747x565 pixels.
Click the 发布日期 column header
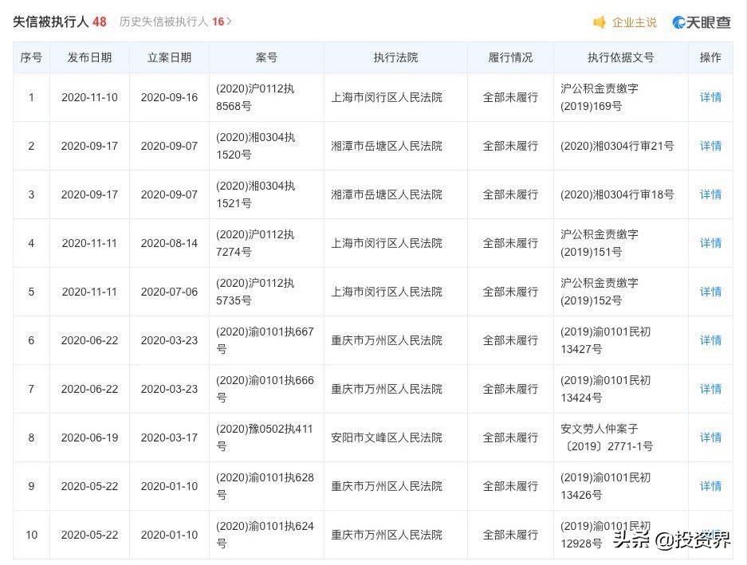[89, 57]
